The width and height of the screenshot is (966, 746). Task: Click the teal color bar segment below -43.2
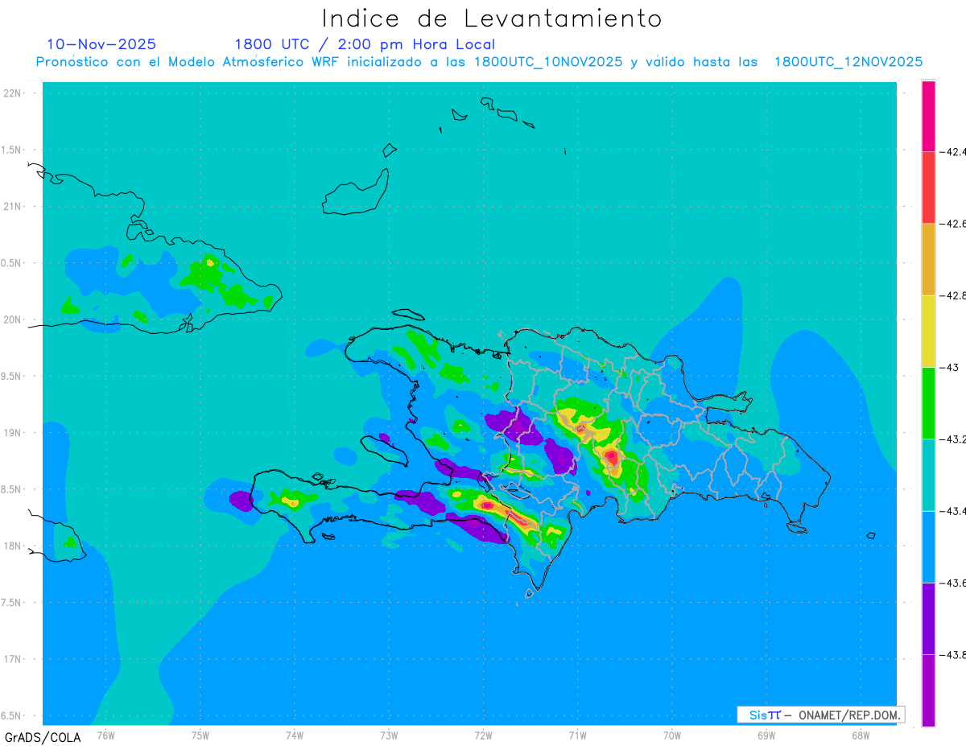tap(928, 475)
